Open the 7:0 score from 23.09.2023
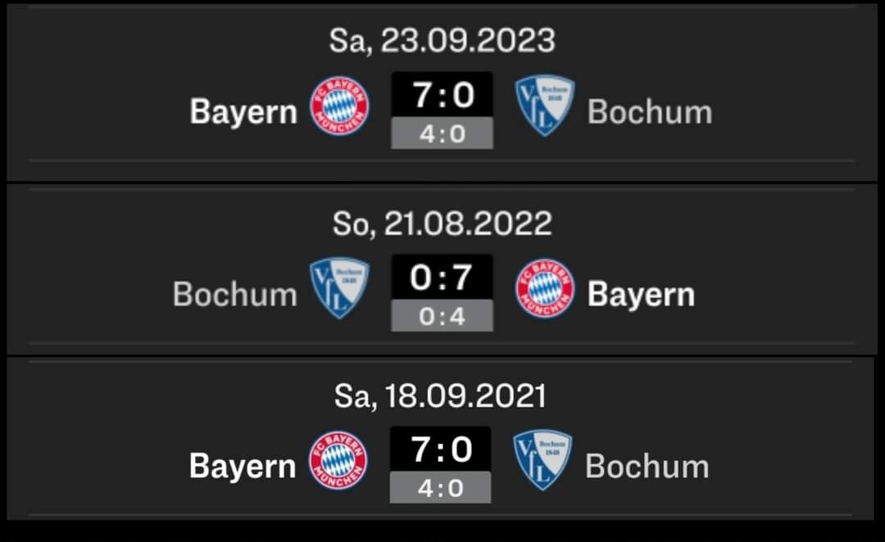 (x=442, y=95)
